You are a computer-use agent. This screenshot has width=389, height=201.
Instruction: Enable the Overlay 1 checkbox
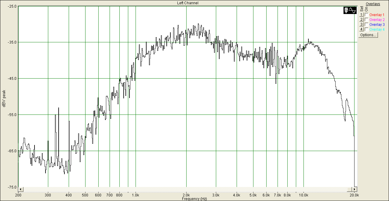tap(366, 15)
